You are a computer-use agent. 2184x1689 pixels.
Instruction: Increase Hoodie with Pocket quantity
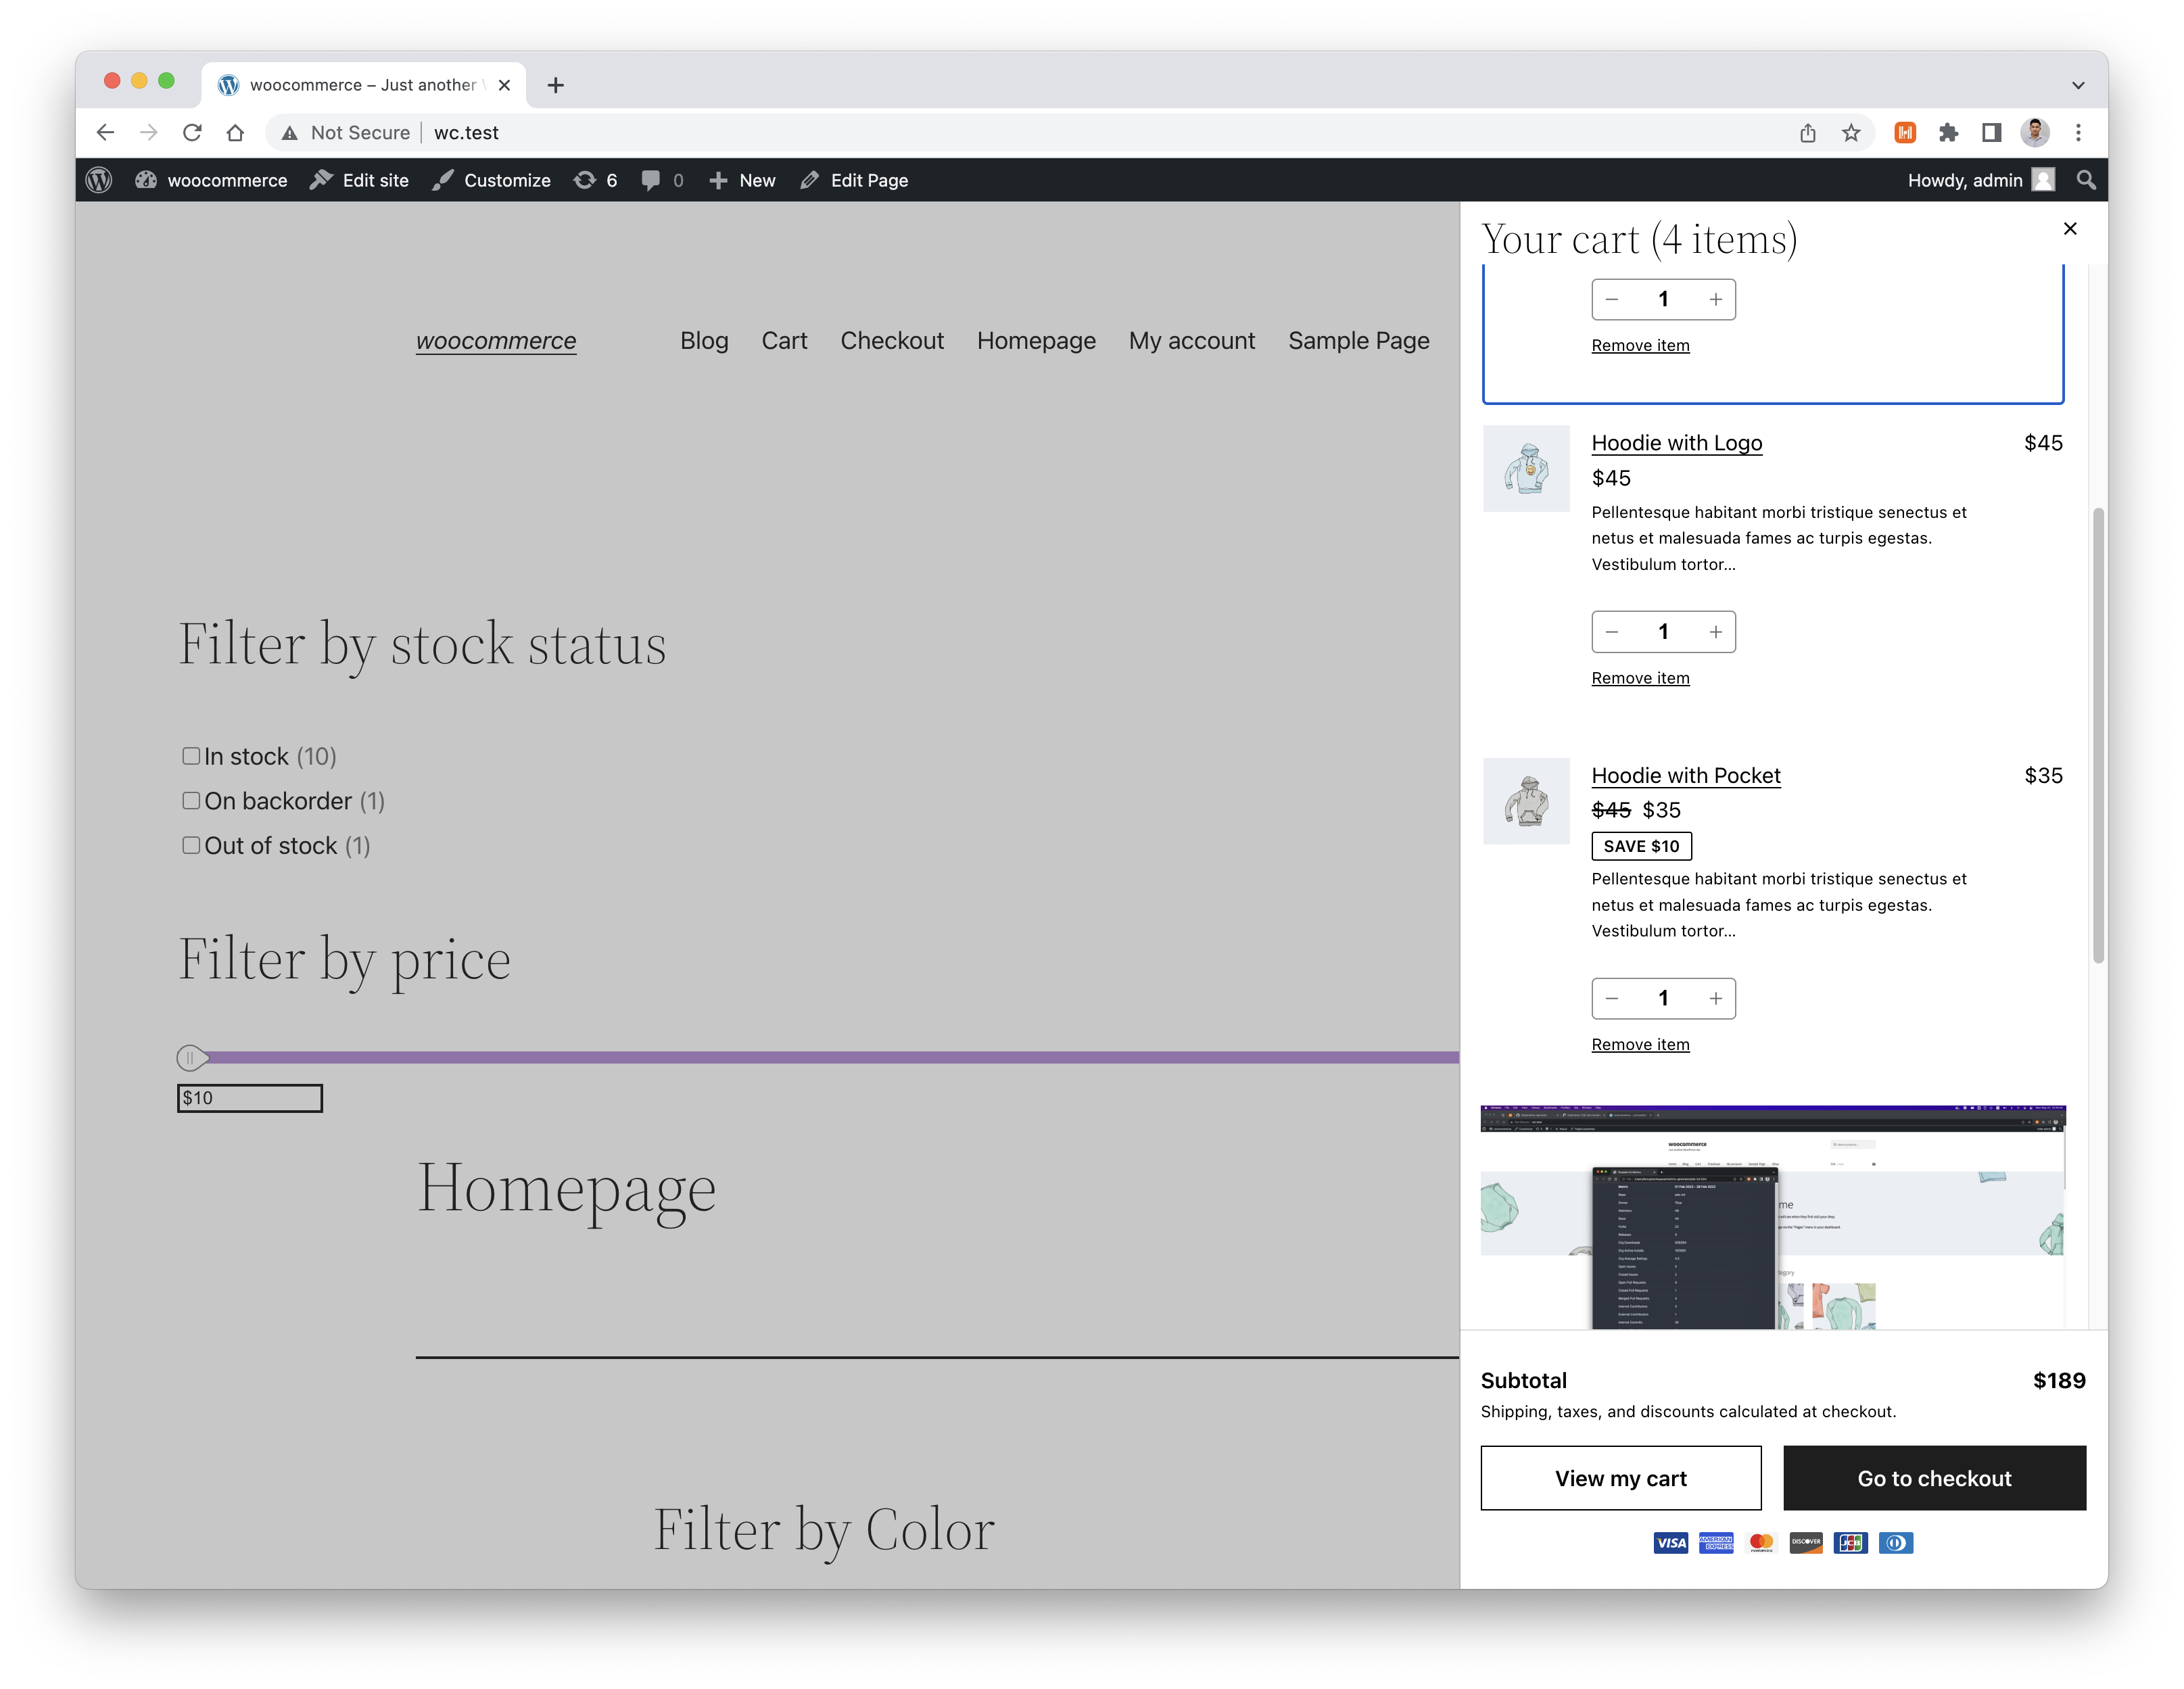(1716, 999)
